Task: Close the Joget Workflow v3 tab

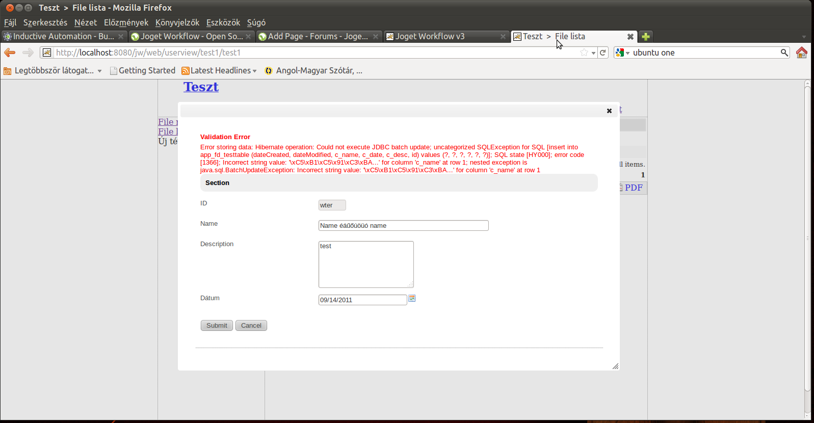Action: coord(503,37)
